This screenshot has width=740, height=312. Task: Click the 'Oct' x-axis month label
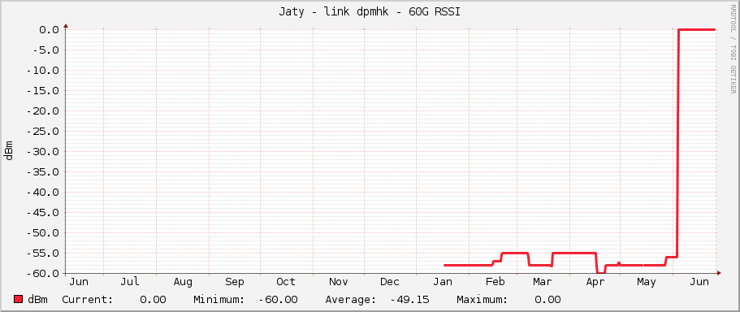[x=286, y=282]
